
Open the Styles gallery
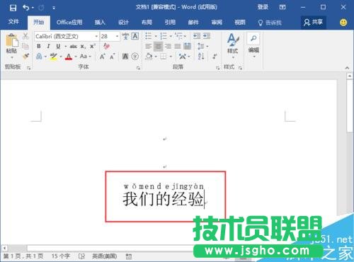(233, 46)
